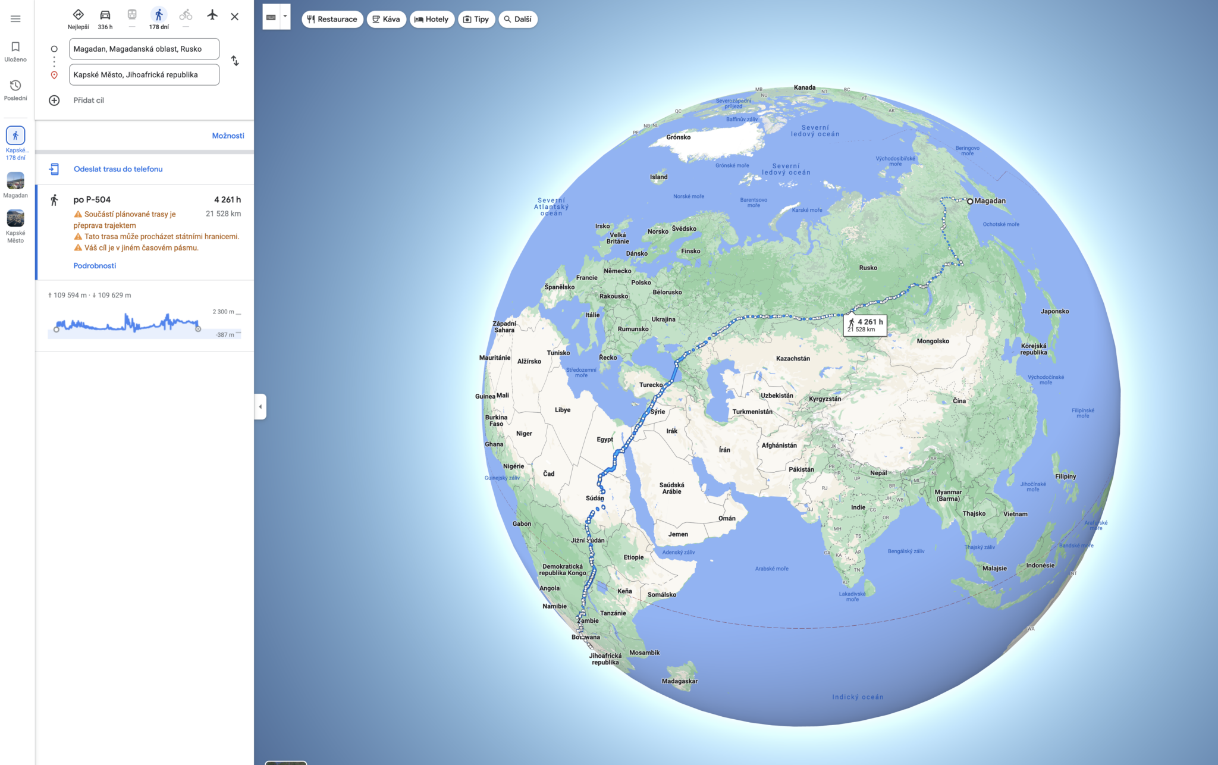Collapse the directions side panel
The width and height of the screenshot is (1218, 765).
pyautogui.click(x=260, y=406)
